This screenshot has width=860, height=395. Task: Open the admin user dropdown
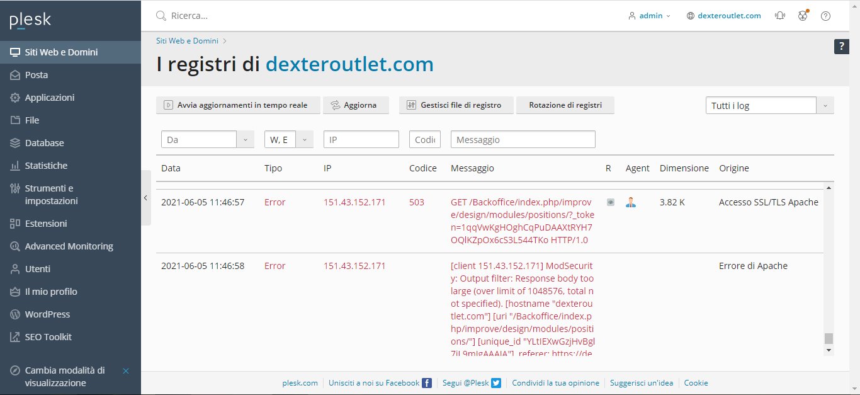650,16
